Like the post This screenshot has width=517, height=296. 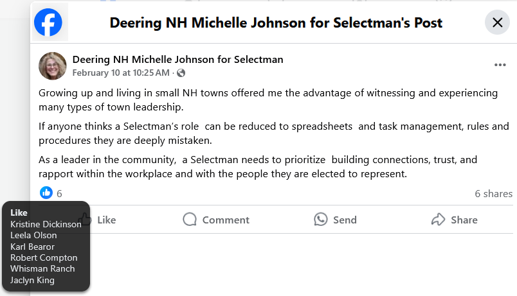104,220
